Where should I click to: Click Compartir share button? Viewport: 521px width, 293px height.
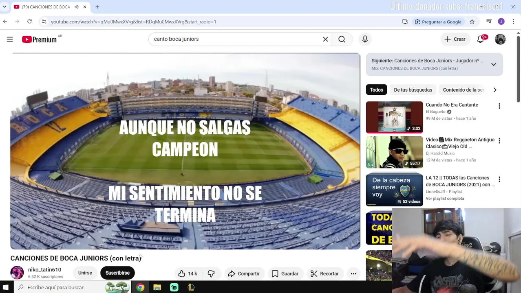point(244,274)
